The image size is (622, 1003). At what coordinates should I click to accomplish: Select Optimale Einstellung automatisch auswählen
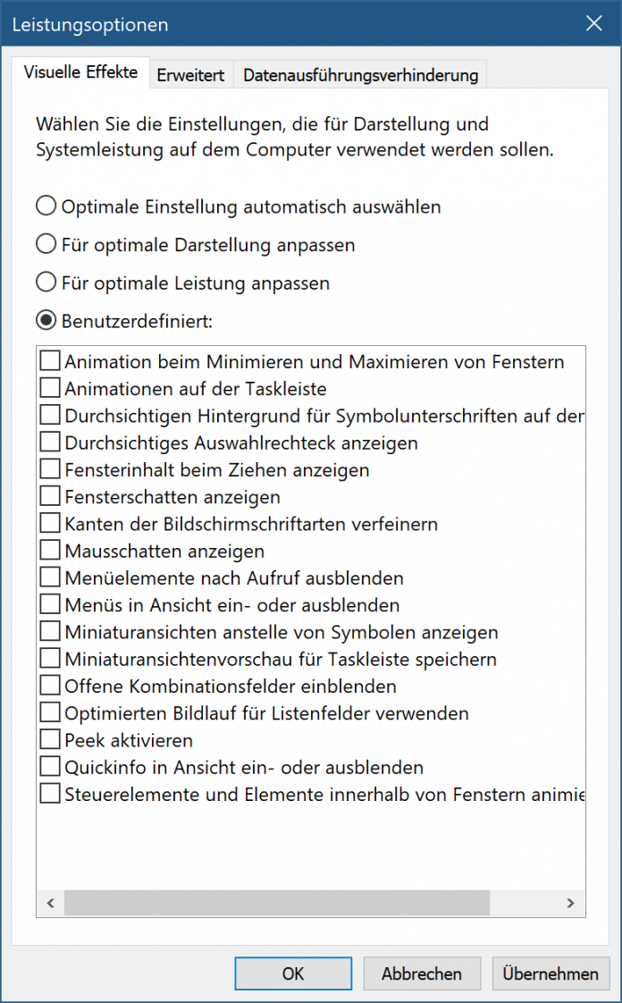click(x=46, y=206)
